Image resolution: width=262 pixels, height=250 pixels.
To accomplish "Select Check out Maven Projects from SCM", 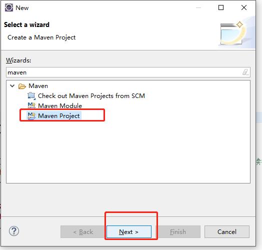I will click(x=91, y=96).
